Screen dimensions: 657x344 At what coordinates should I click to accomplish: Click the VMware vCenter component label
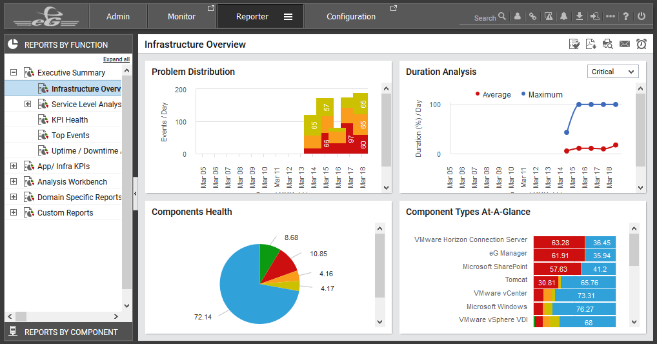pyautogui.click(x=500, y=293)
